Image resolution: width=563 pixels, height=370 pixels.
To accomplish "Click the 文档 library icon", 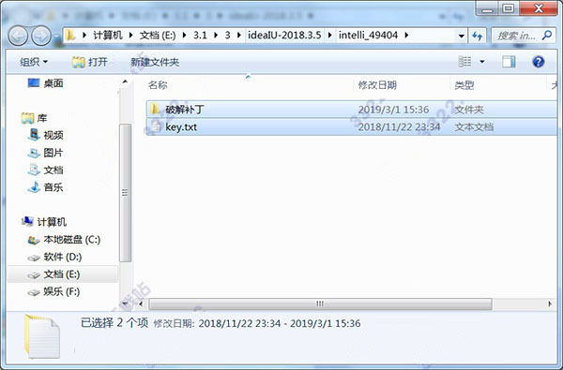I will pyautogui.click(x=34, y=170).
